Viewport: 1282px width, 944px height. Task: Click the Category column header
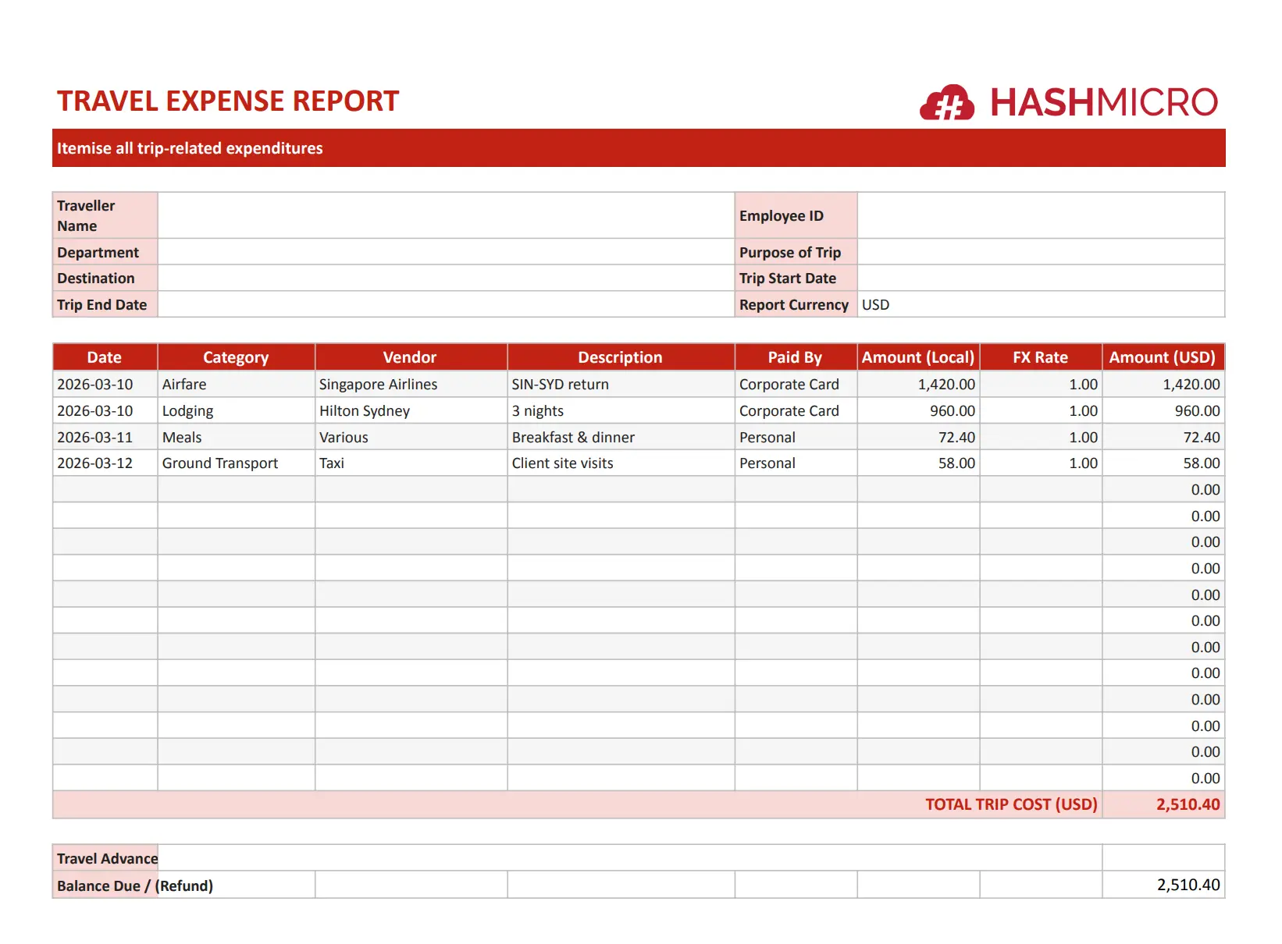236,357
